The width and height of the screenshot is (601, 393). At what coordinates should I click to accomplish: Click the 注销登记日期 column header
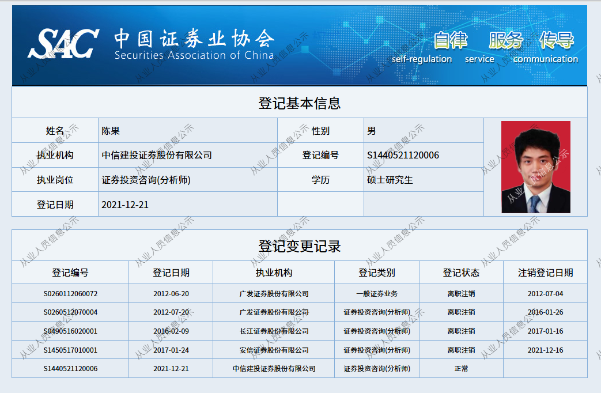pos(545,273)
